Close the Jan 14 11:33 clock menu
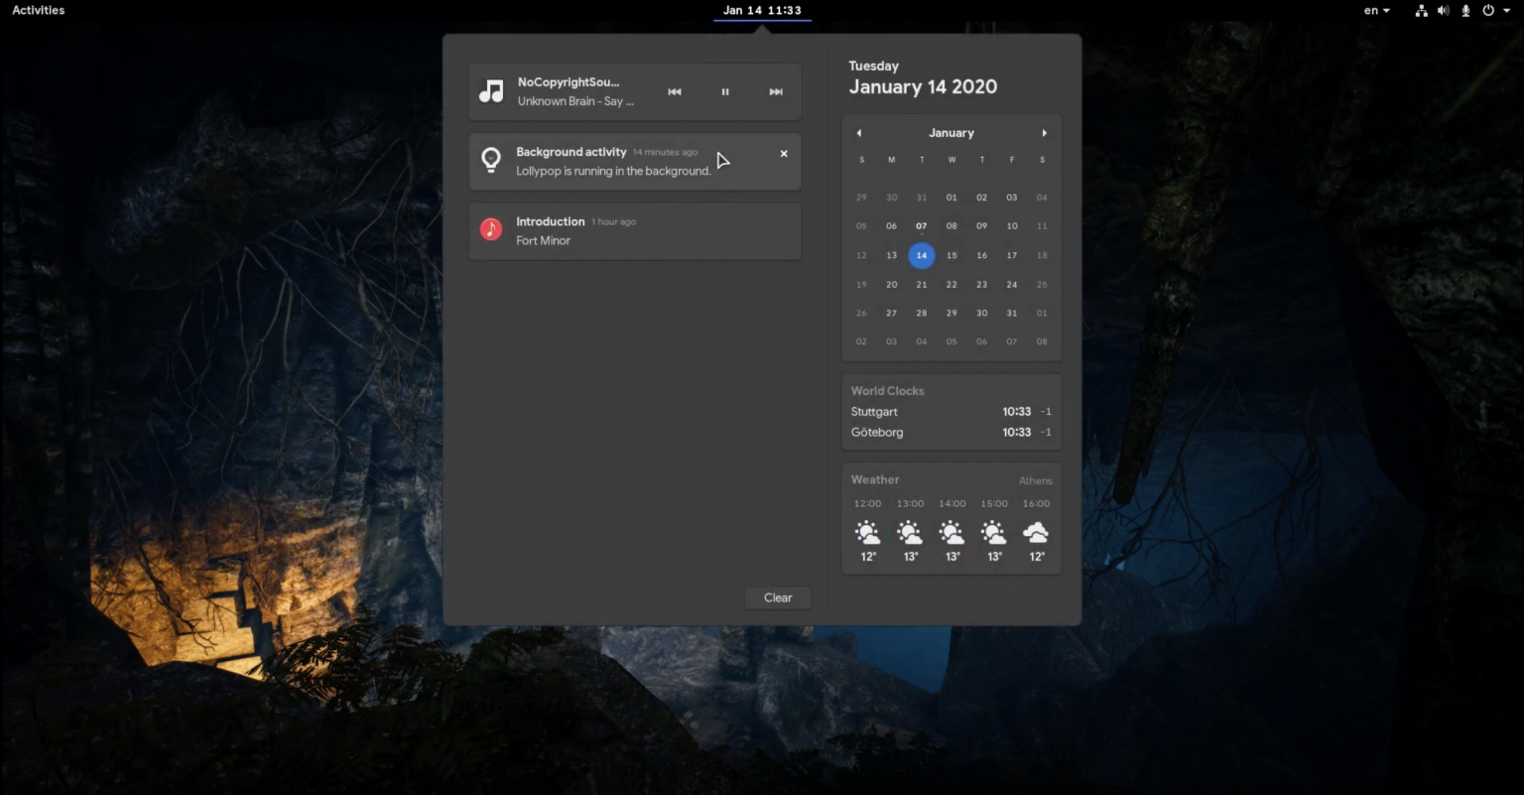The image size is (1524, 795). click(x=762, y=10)
